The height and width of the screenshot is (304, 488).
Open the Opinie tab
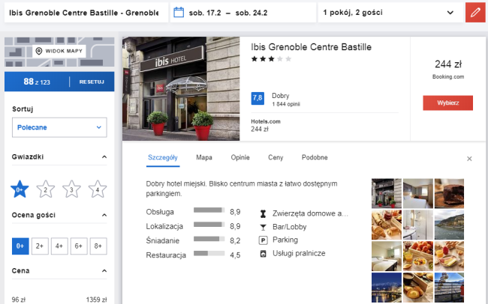click(239, 158)
